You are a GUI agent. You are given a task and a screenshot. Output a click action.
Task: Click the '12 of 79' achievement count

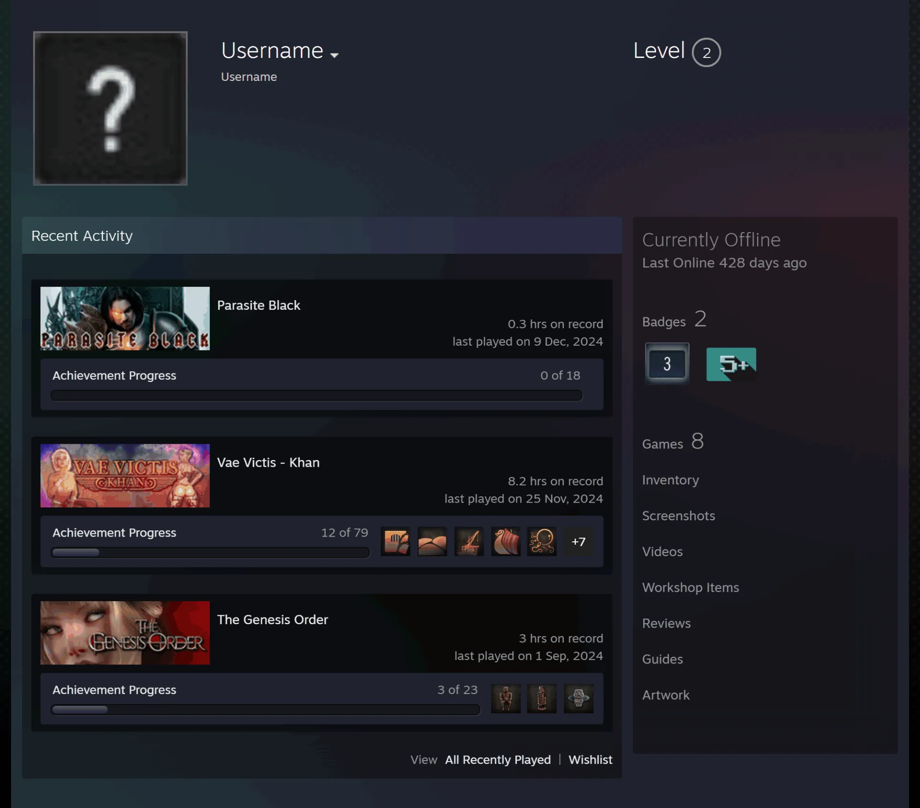[345, 532]
